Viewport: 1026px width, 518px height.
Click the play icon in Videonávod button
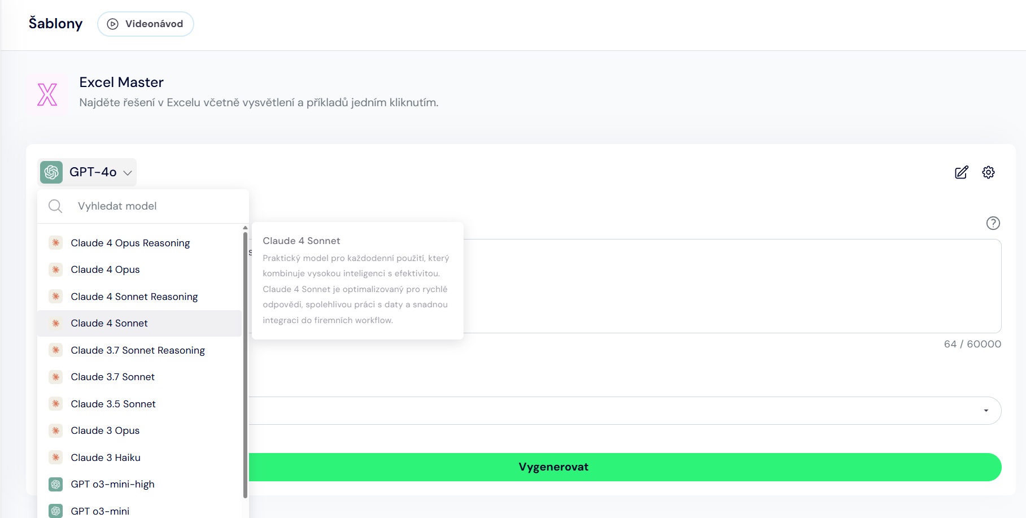[113, 24]
